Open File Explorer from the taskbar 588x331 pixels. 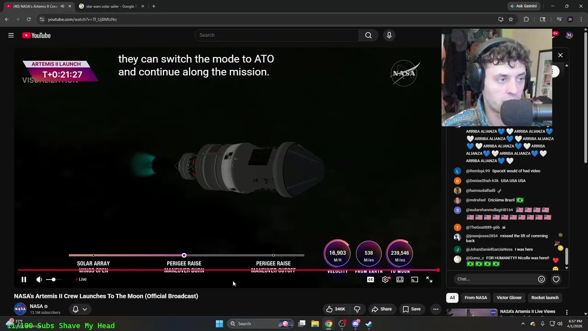point(315,324)
